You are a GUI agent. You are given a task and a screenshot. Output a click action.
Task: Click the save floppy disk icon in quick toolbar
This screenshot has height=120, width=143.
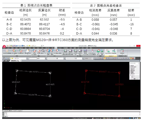(13, 46)
